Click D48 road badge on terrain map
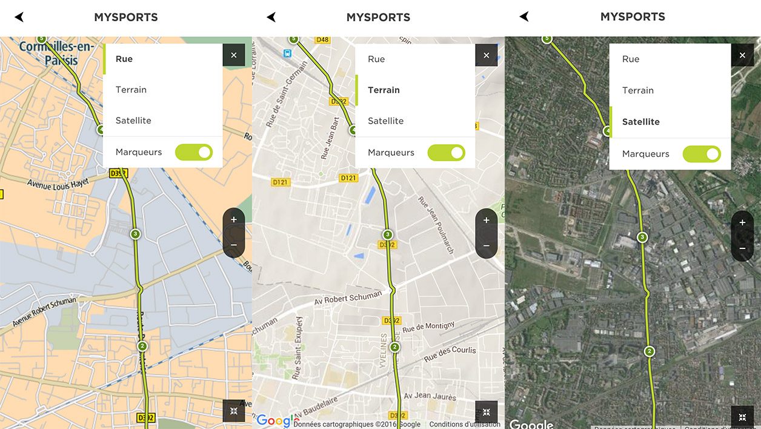Screen dimensions: 761x429 (322, 40)
